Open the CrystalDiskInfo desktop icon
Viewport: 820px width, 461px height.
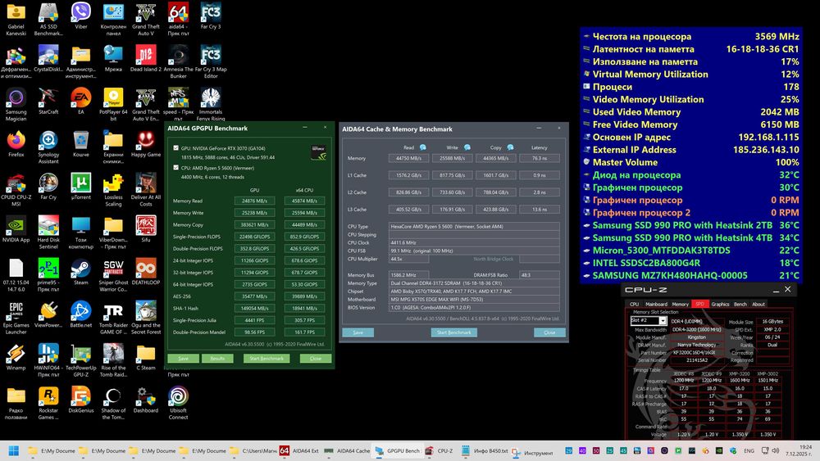(x=48, y=60)
